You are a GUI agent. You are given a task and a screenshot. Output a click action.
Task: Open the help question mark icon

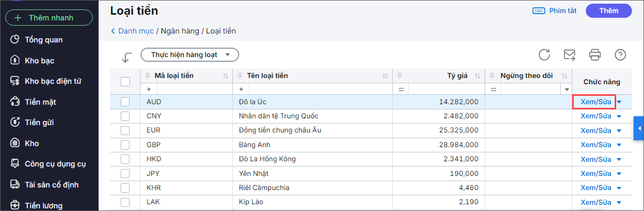(x=620, y=55)
